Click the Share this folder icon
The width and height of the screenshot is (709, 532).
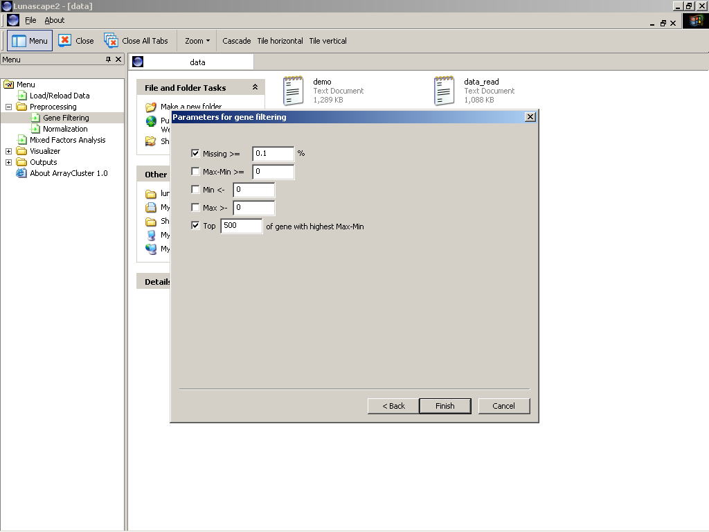[150, 141]
